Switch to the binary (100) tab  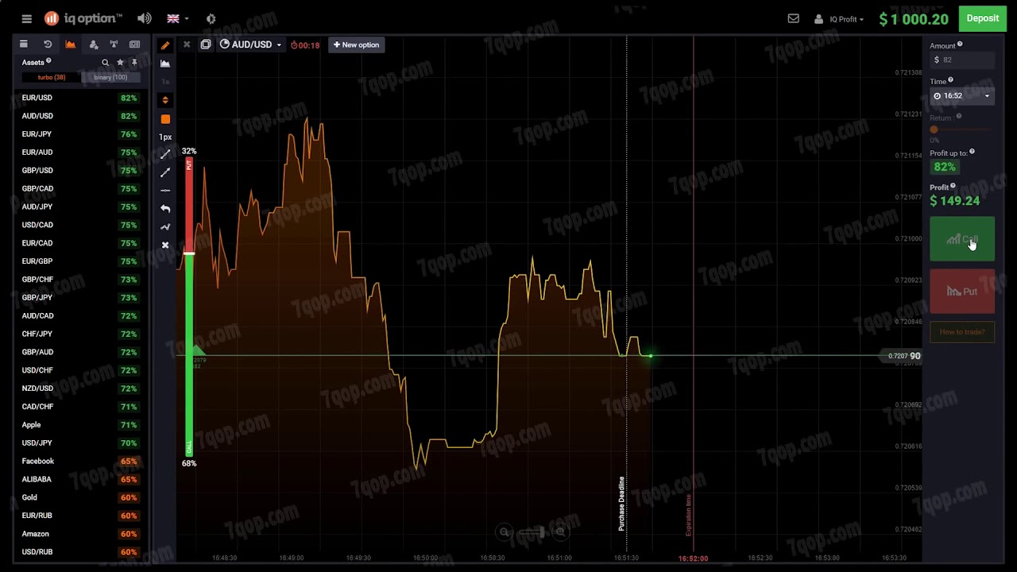click(x=110, y=77)
